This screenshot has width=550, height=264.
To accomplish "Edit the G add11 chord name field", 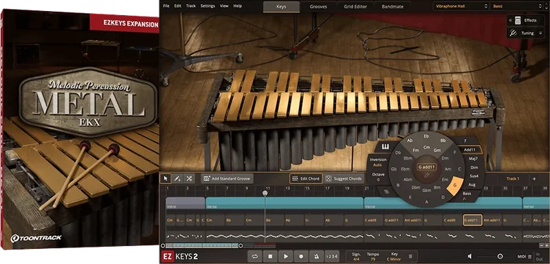I will [x=426, y=167].
